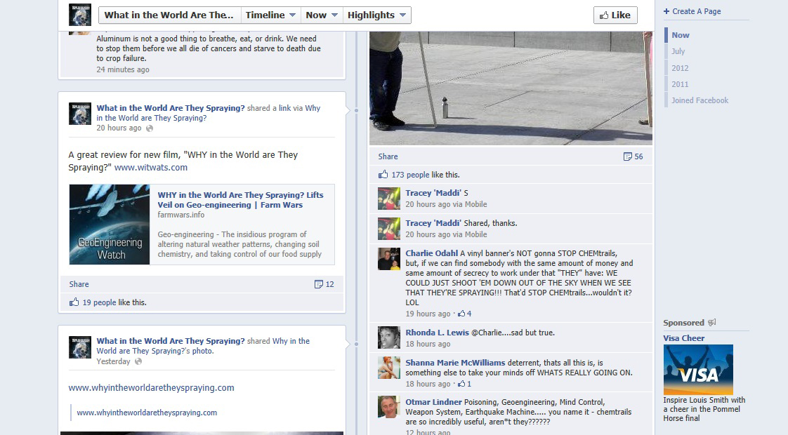Image resolution: width=788 pixels, height=435 pixels.
Task: Jump to July in timeline navigation
Action: [x=678, y=51]
